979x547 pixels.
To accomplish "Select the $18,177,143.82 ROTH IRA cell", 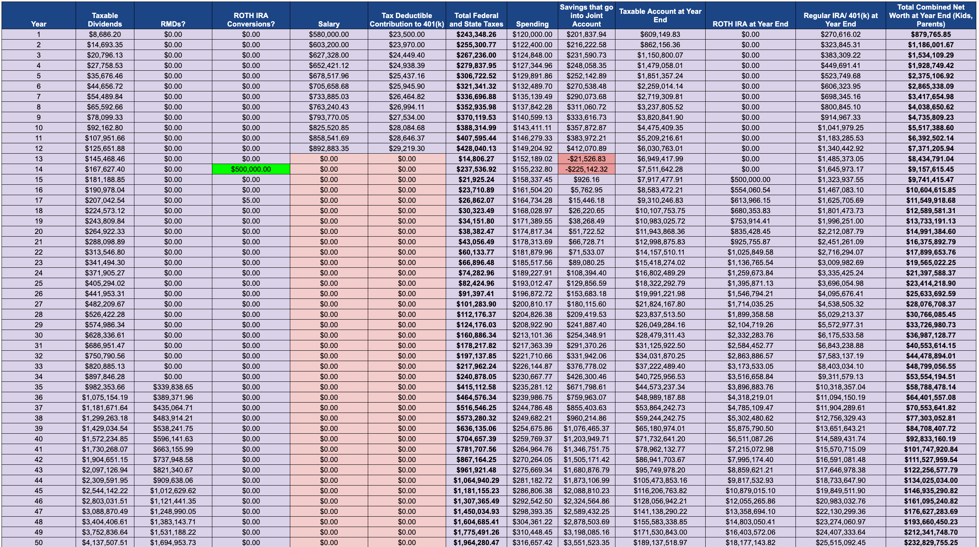I will pyautogui.click(x=750, y=542).
